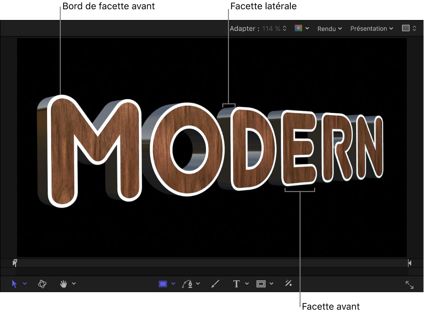Image resolution: width=424 pixels, height=313 pixels.
Task: Choose the 3D Transform orbit tool
Action: pos(42,284)
